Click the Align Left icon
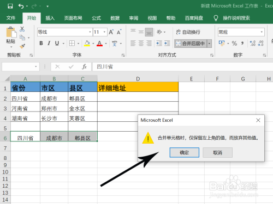This screenshot has height=204, width=273. coord(133,43)
